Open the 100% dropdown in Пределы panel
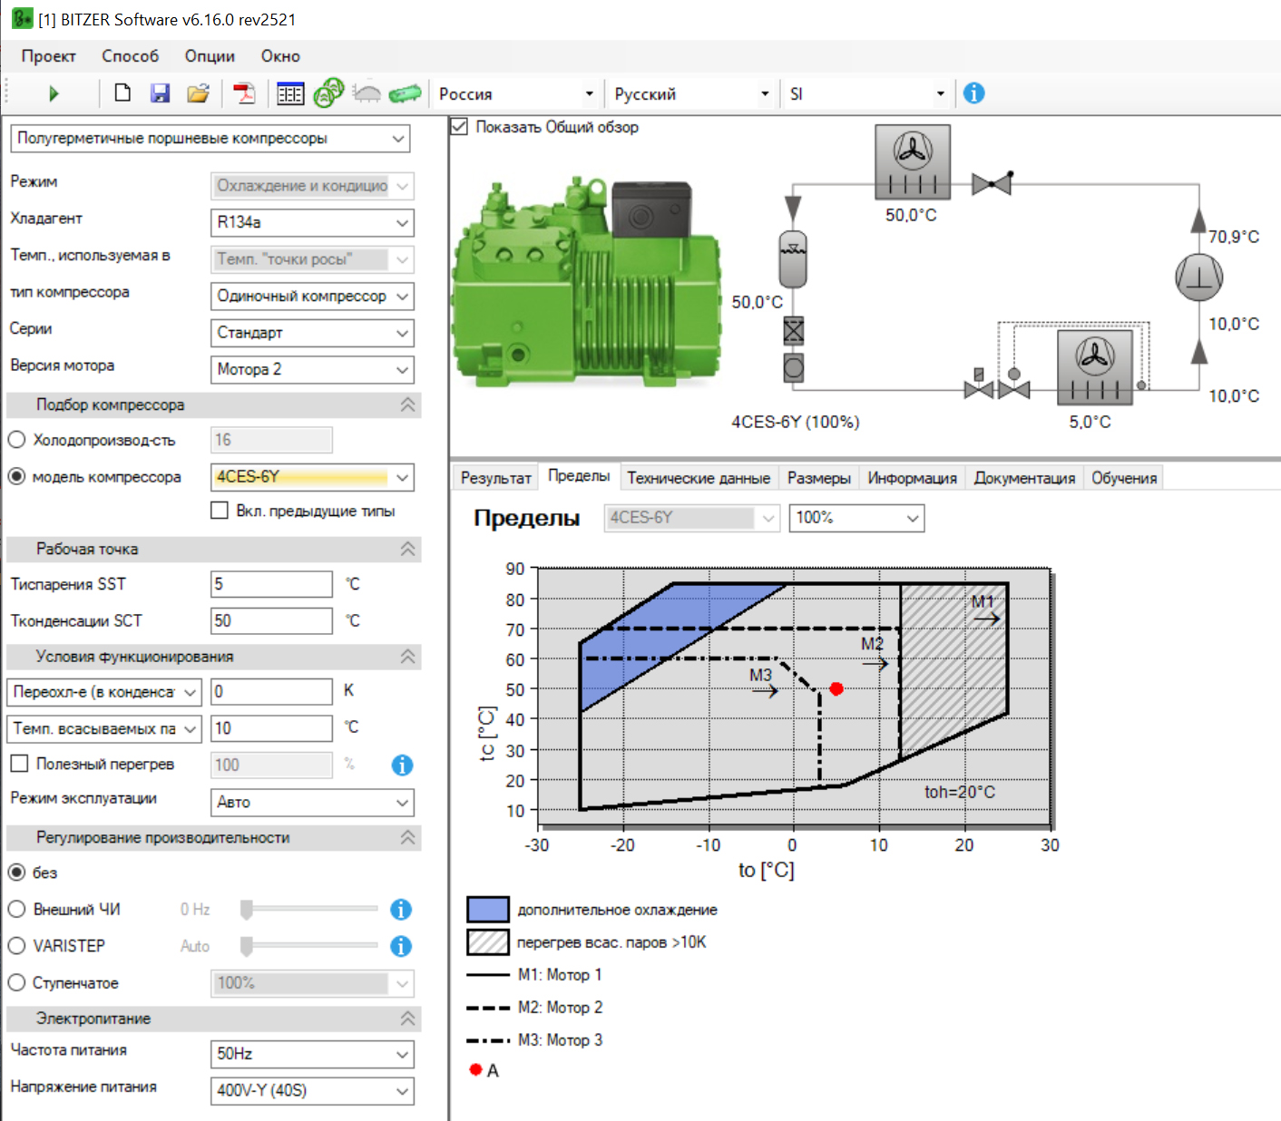 click(x=856, y=518)
